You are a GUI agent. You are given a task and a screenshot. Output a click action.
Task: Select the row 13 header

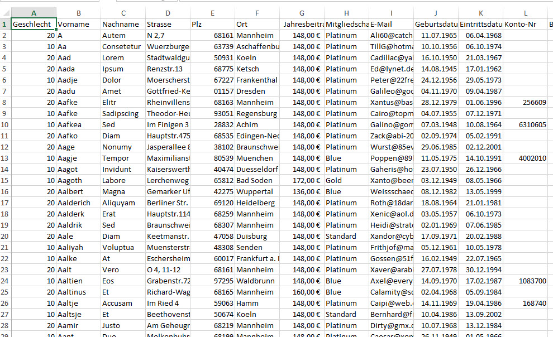click(5, 158)
